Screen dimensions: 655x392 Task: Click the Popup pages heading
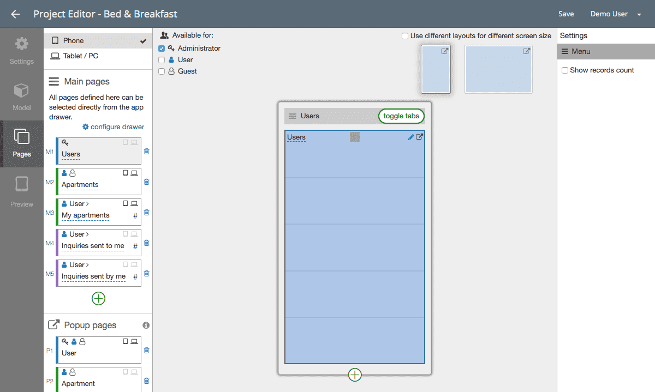click(90, 325)
